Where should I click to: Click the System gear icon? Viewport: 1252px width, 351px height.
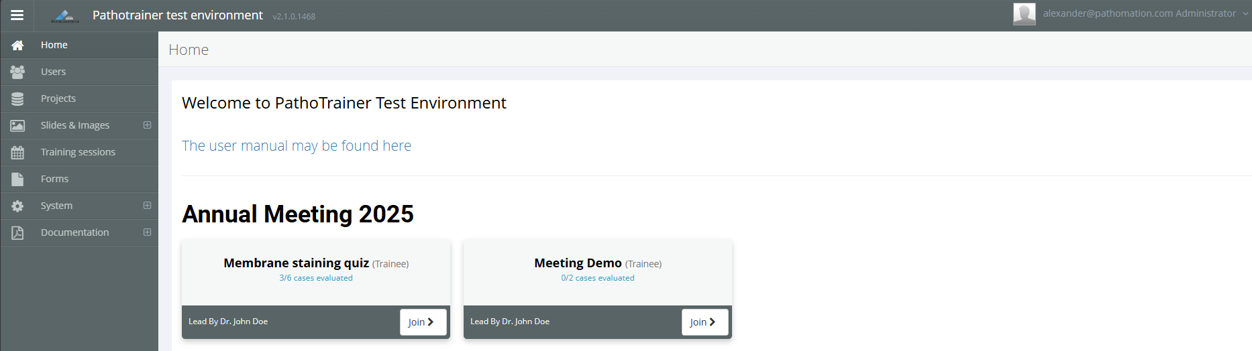[x=17, y=206]
